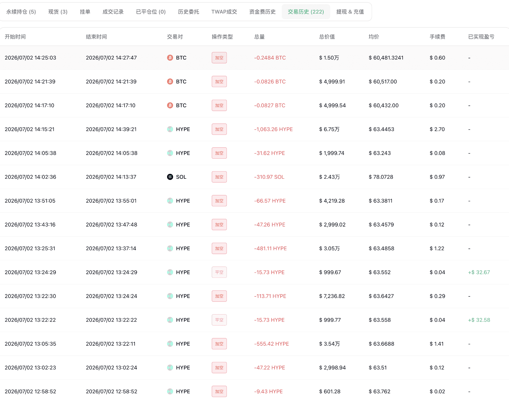Click the SOL coin icon in the 14:02:36 row

click(x=170, y=177)
